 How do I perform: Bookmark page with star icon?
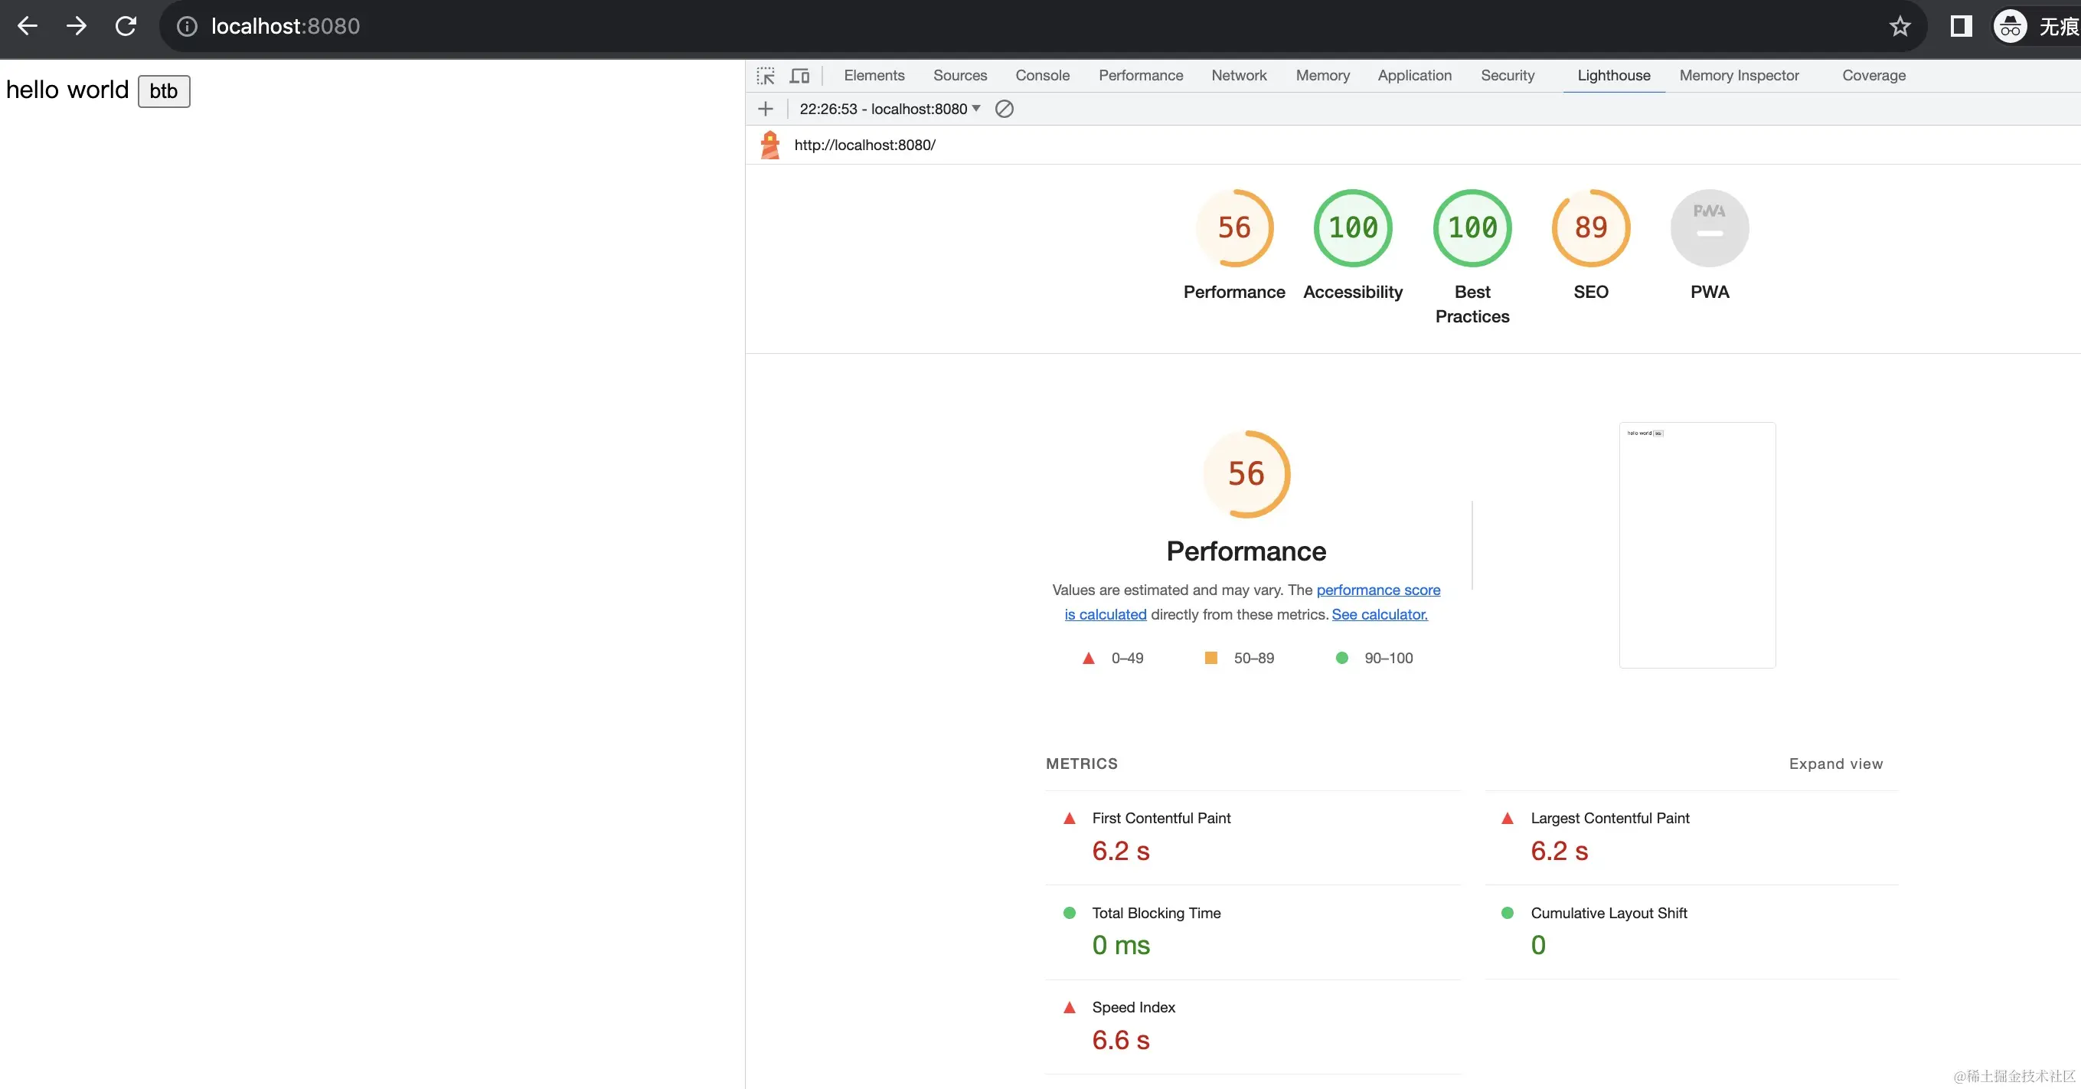point(1900,26)
